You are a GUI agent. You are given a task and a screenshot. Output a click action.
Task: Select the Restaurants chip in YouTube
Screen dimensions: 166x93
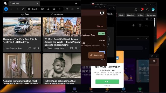[x=151, y=15]
